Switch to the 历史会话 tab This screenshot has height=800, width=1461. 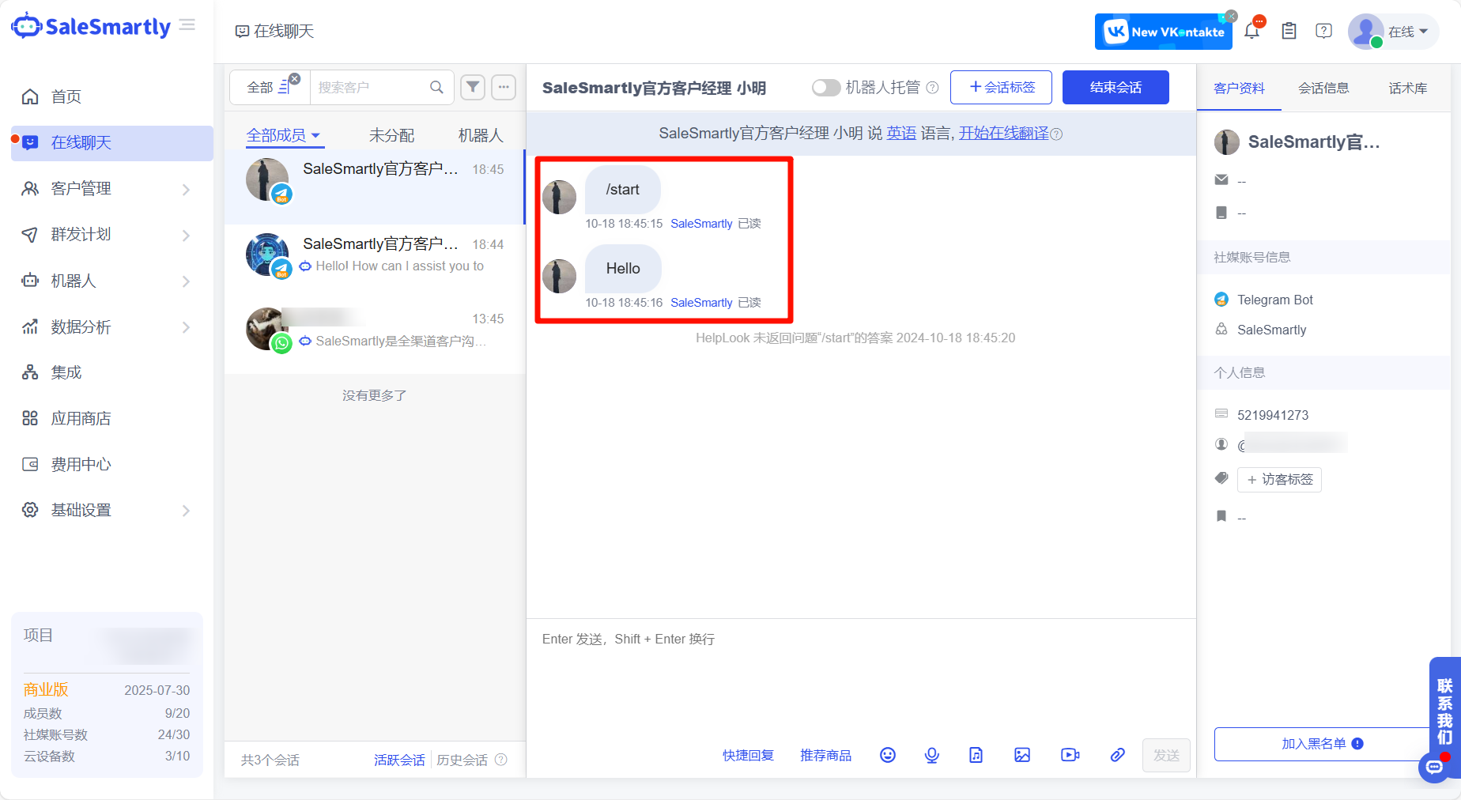[x=461, y=760]
